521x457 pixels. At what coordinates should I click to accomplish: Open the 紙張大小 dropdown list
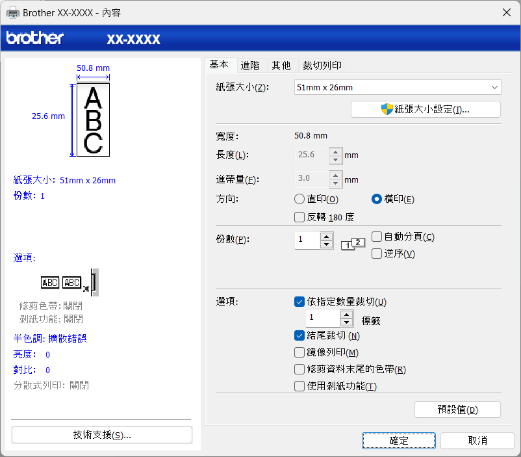tap(398, 87)
